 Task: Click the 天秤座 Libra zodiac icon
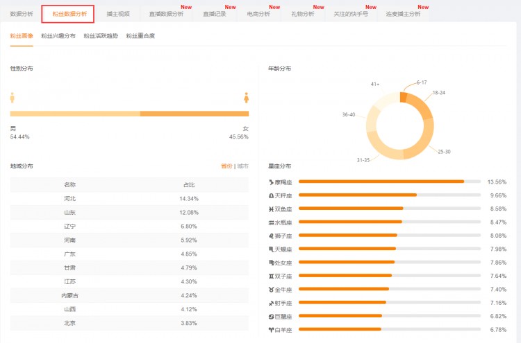(271, 195)
